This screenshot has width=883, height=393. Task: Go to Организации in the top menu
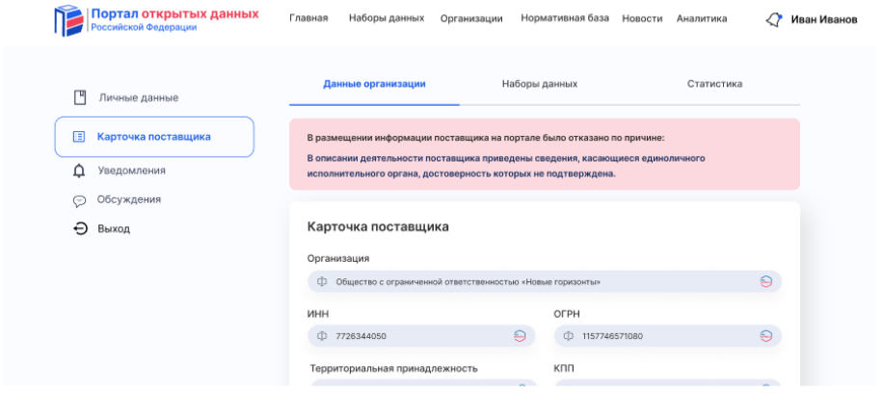coord(471,18)
